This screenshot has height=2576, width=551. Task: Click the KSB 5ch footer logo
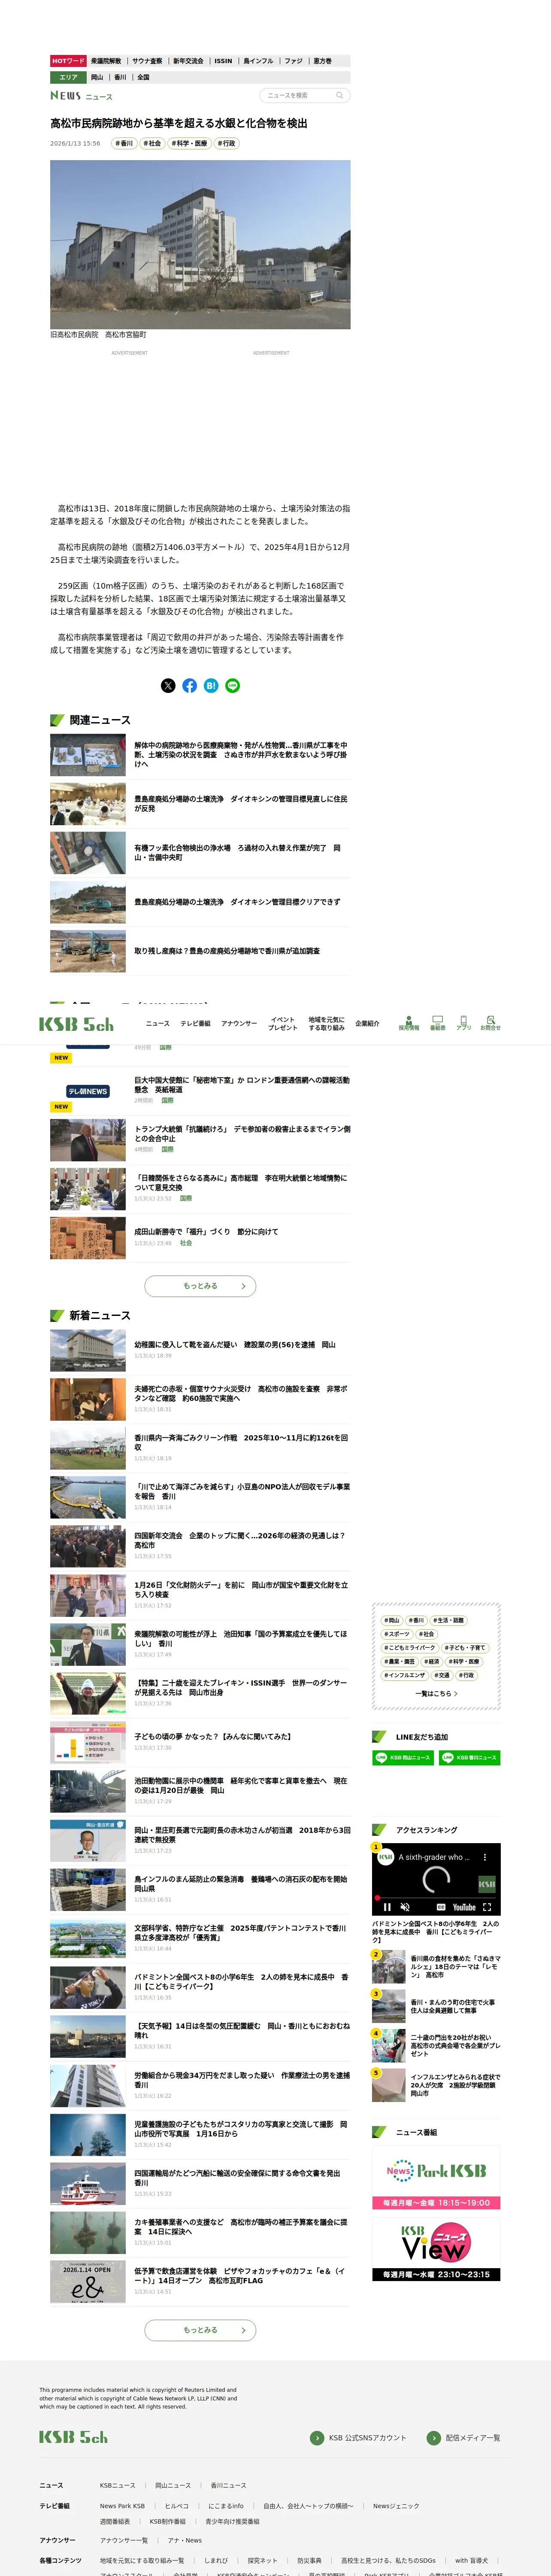click(73, 2437)
